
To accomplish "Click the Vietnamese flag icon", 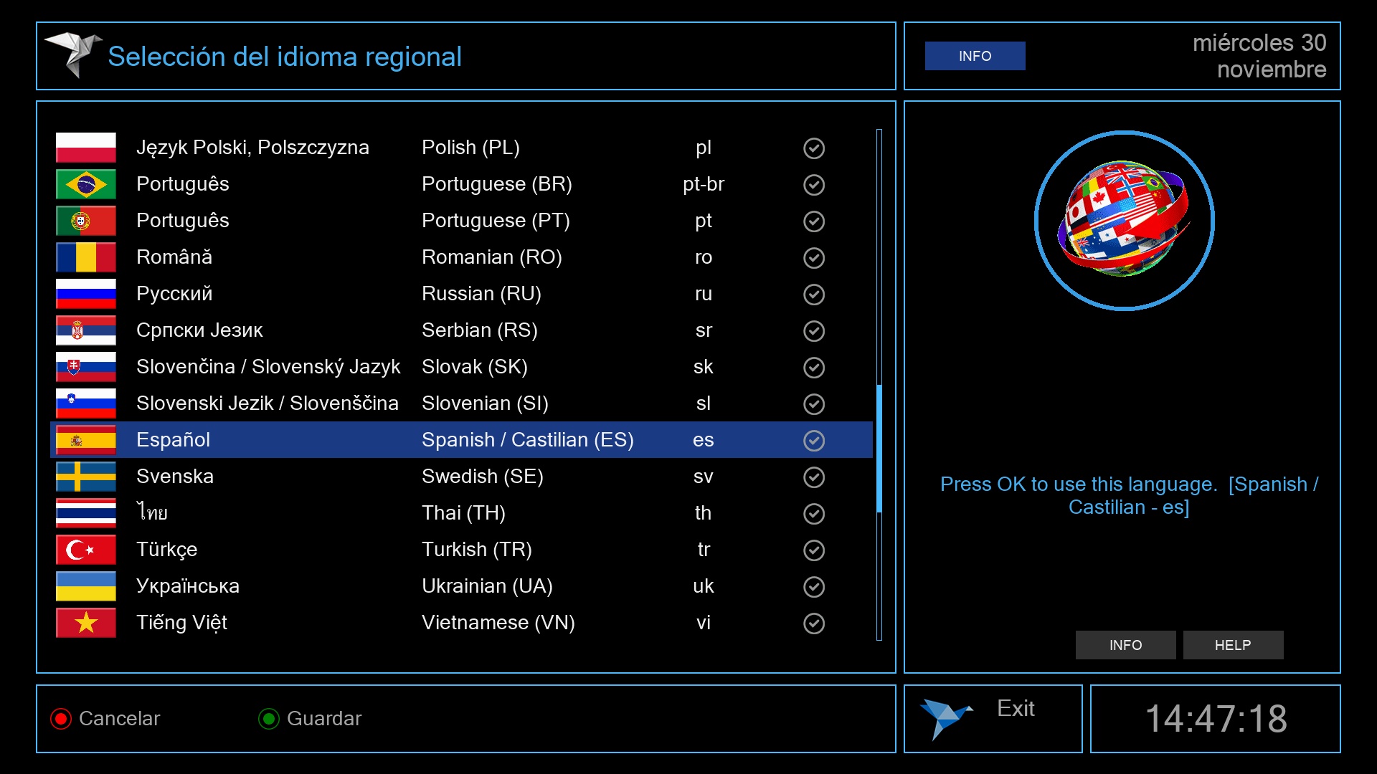I will [x=86, y=623].
